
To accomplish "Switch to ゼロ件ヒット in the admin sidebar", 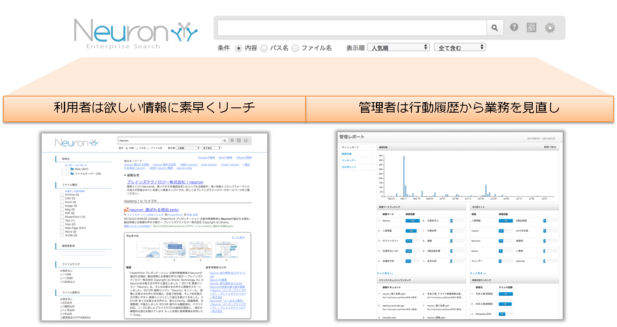I will [x=349, y=167].
